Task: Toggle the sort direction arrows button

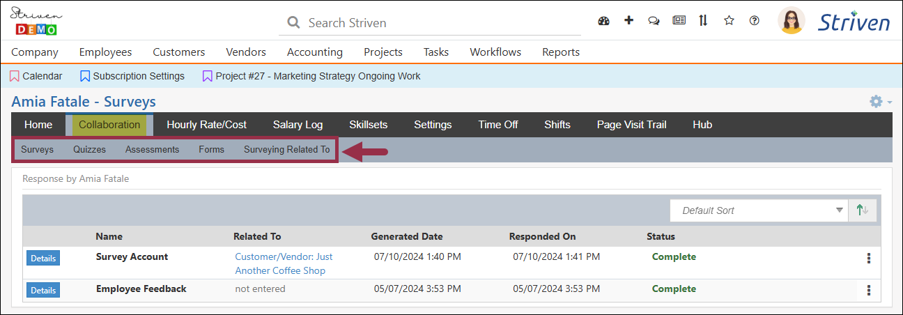Action: click(x=863, y=210)
